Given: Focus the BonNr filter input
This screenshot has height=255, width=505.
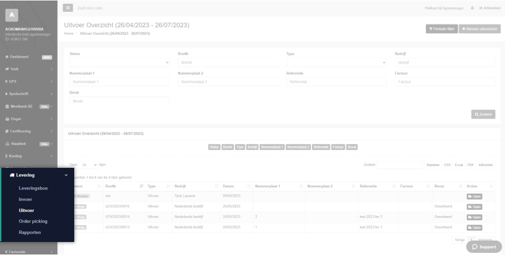Looking at the screenshot, I should tap(228, 62).
